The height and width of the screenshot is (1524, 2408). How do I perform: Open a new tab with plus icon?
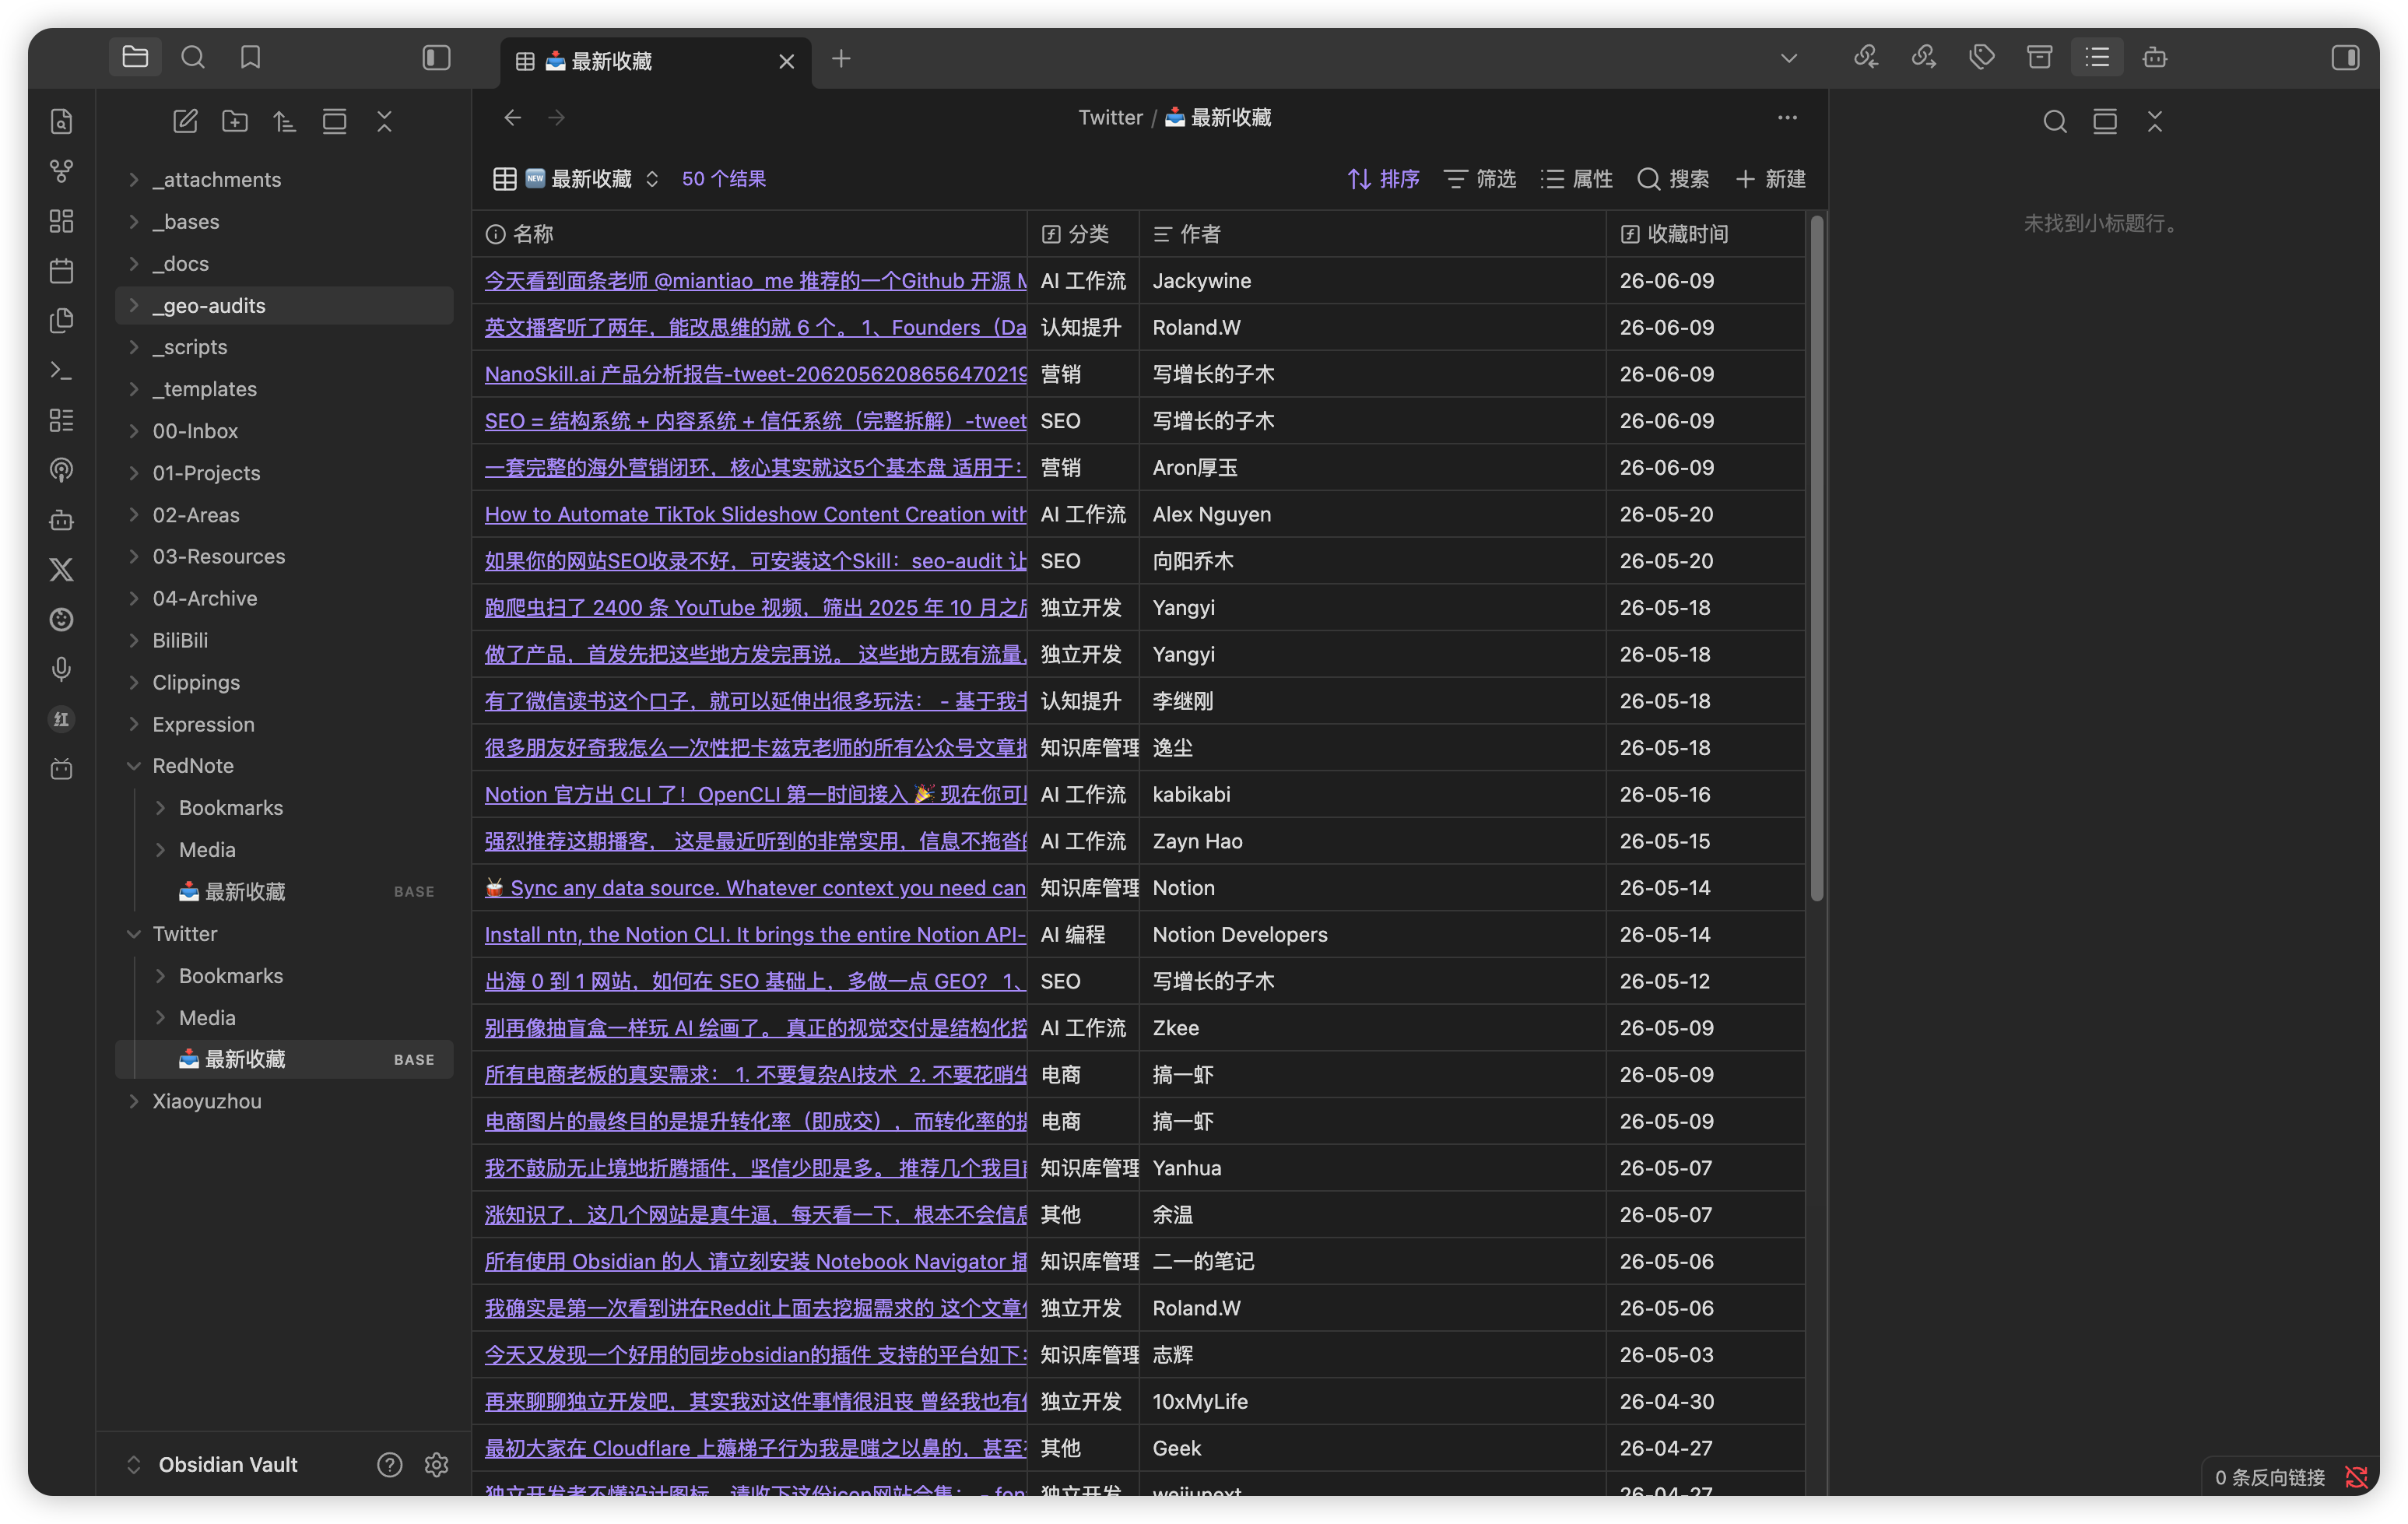[841, 59]
